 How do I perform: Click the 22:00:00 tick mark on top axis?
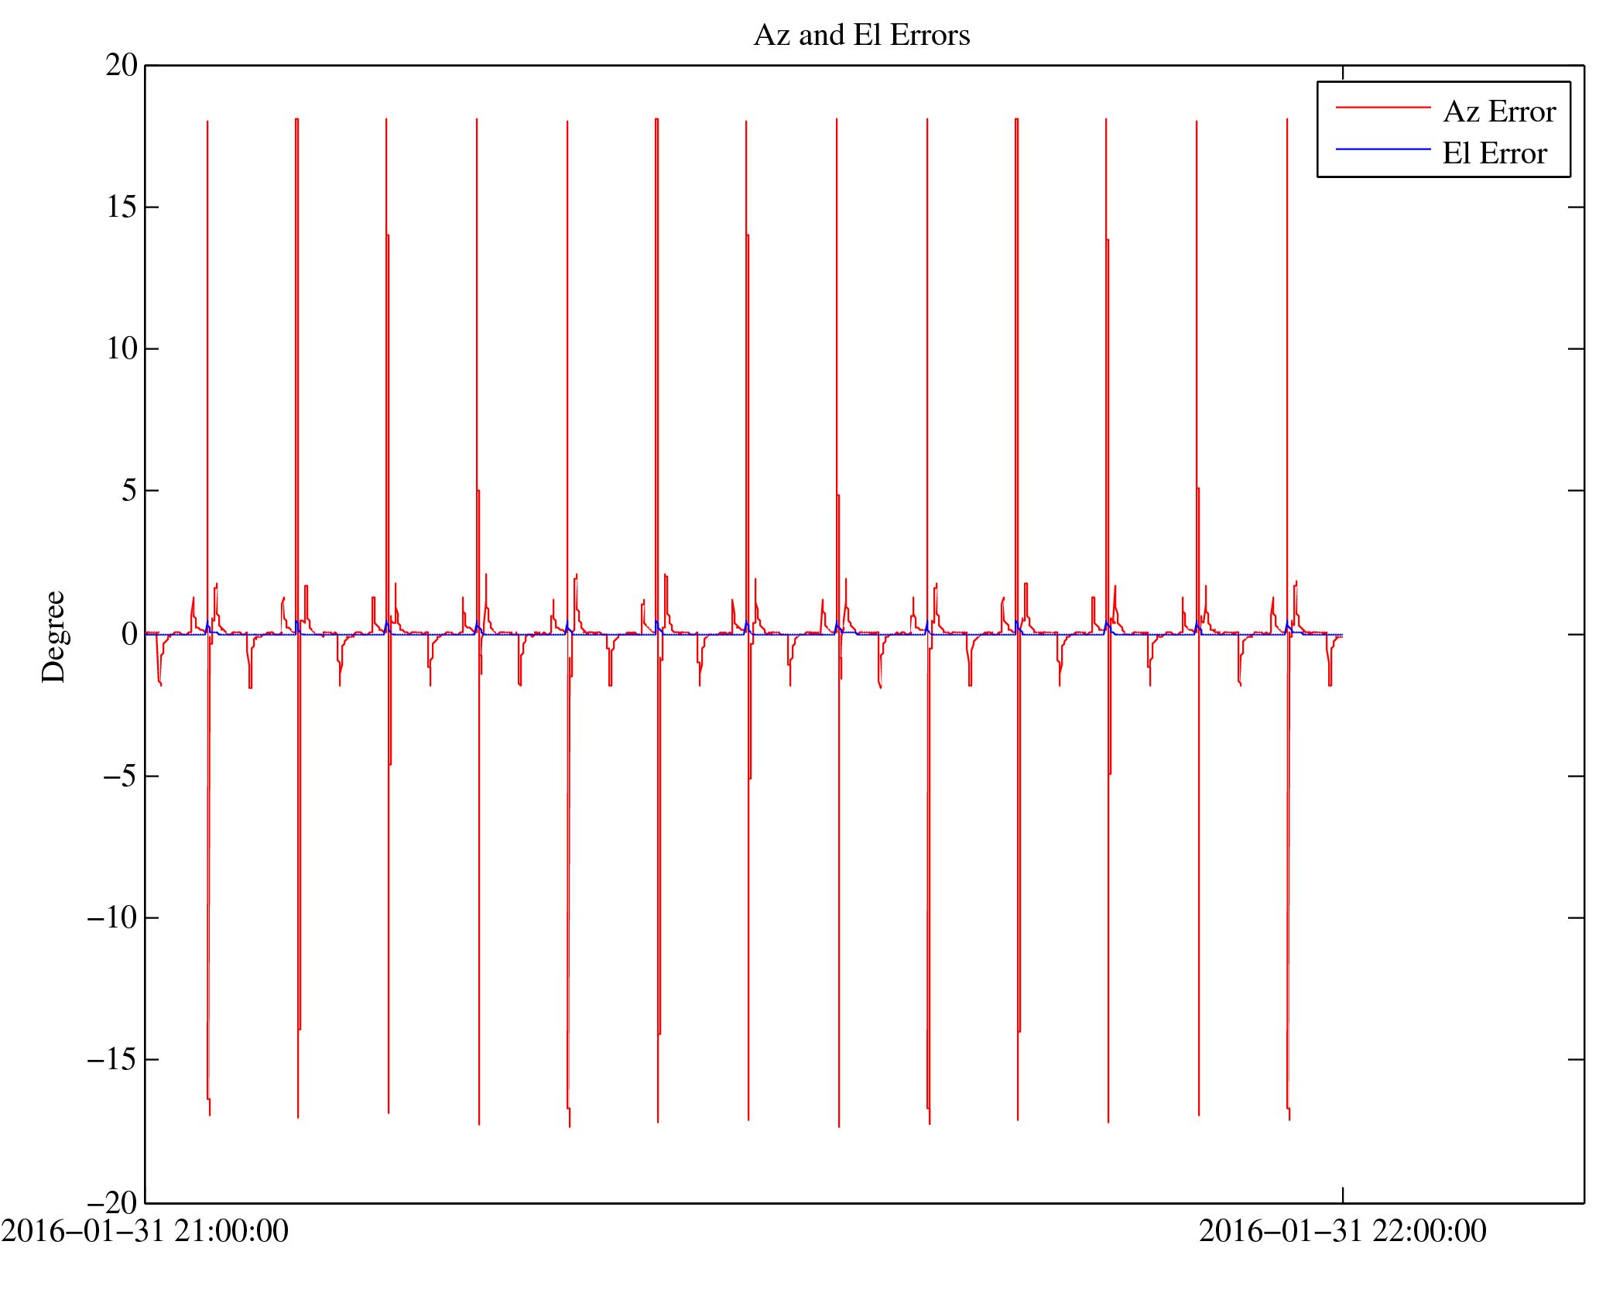coord(1343,73)
